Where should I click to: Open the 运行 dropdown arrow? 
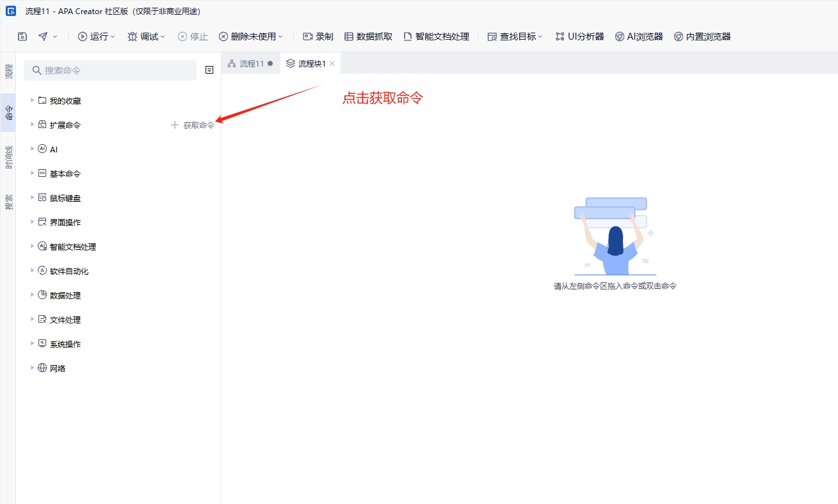(113, 37)
